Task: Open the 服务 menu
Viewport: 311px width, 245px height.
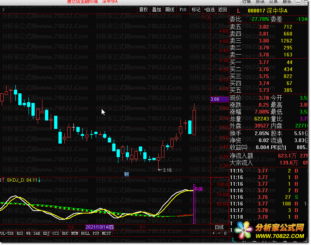Action: pos(287,2)
